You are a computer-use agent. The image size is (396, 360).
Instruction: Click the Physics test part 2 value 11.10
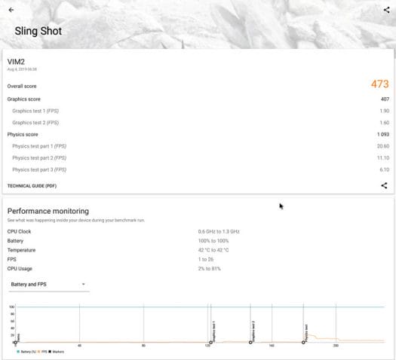click(x=383, y=158)
